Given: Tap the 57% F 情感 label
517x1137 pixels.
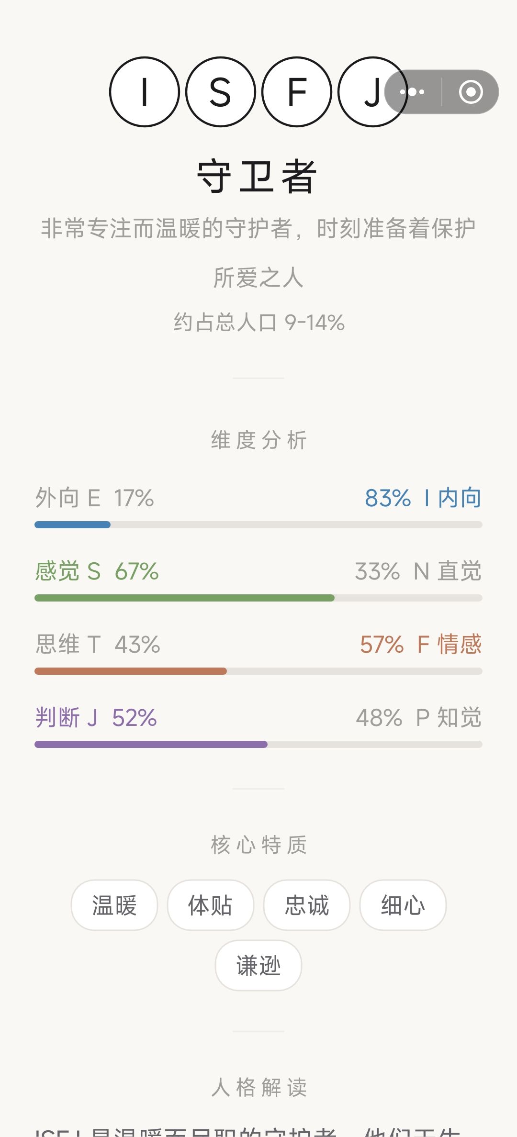Looking at the screenshot, I should pos(421,644).
